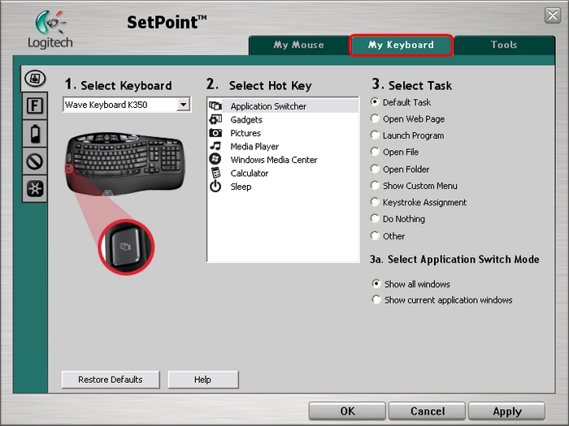Open the inactive keys (prohibited sign) icon
The height and width of the screenshot is (426, 569).
(34, 161)
